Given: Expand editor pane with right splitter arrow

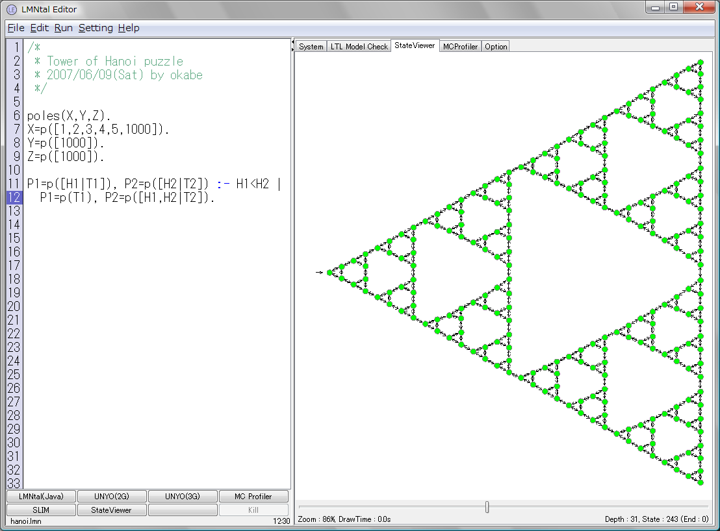Looking at the screenshot, I should pos(293,49).
